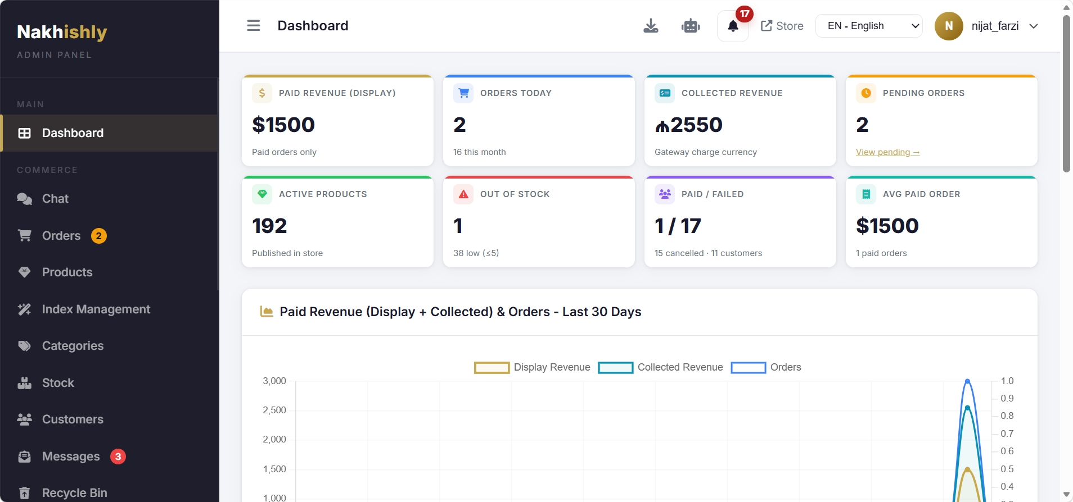Click the cart icon on Orders Today card
The image size is (1073, 502).
coord(463,93)
